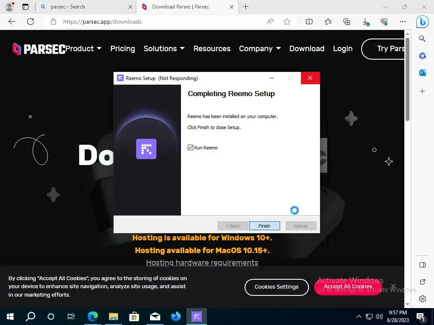Select the "Download Parsec | Parsec" tab
Screen dimensions: 434x325
[x=186, y=7]
